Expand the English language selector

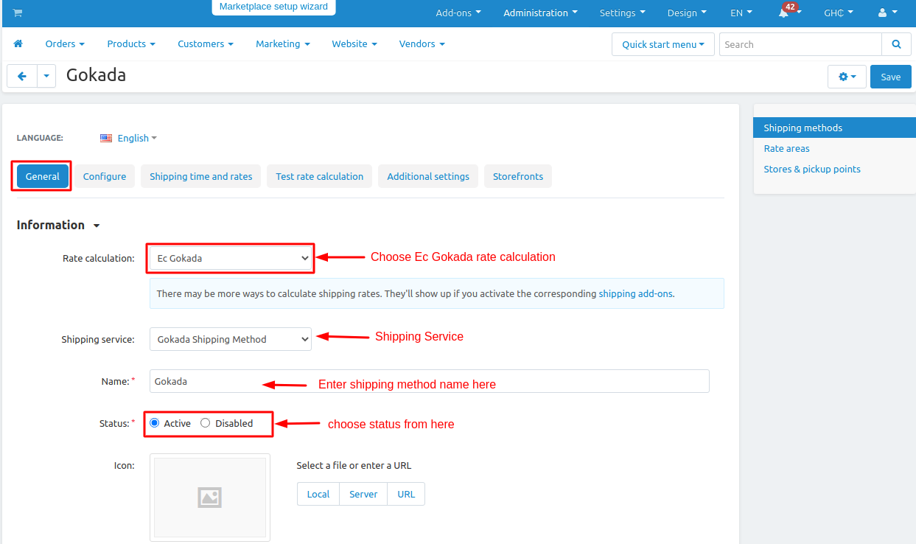coord(137,138)
